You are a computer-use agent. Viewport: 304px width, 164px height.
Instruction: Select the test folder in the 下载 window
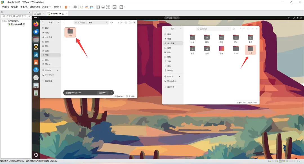pyautogui.click(x=70, y=32)
